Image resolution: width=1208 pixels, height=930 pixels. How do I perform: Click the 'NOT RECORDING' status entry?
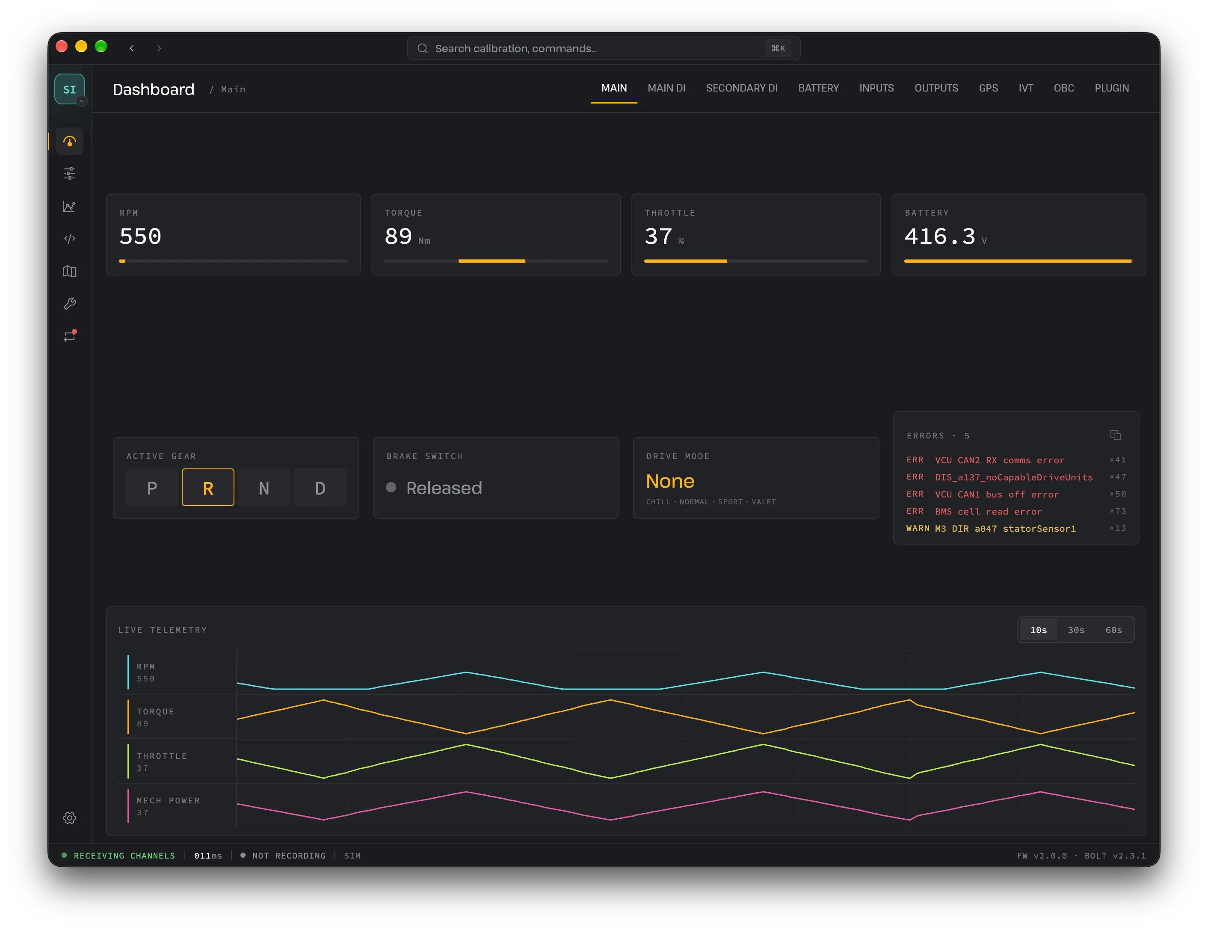point(283,855)
